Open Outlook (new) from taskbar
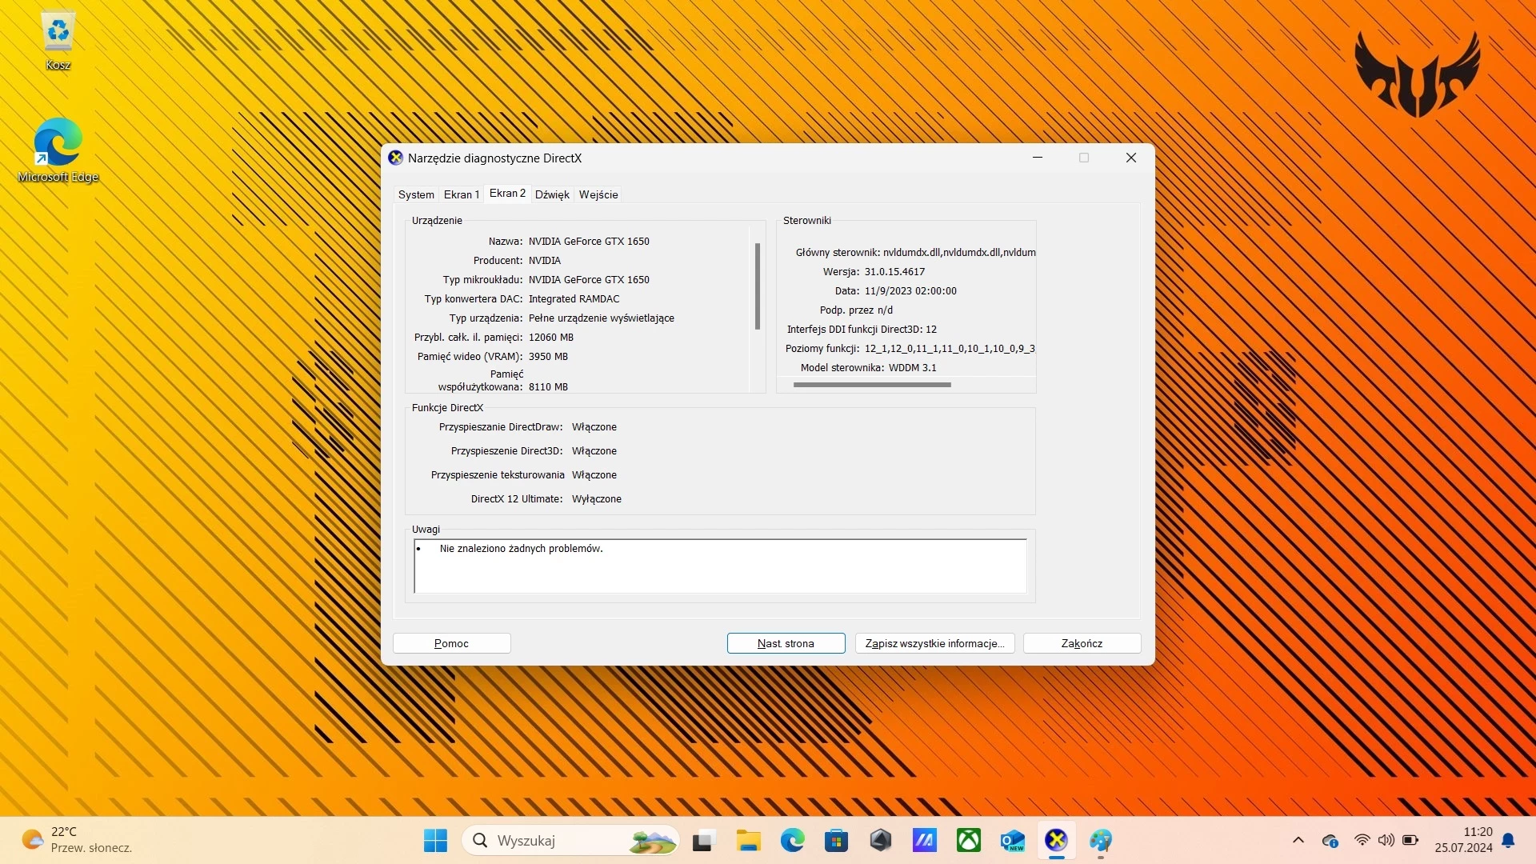Image resolution: width=1536 pixels, height=864 pixels. pos(1012,840)
